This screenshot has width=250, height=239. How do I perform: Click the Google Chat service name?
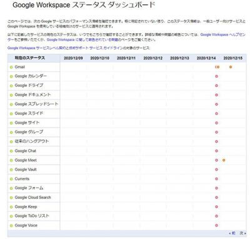tap(26, 151)
